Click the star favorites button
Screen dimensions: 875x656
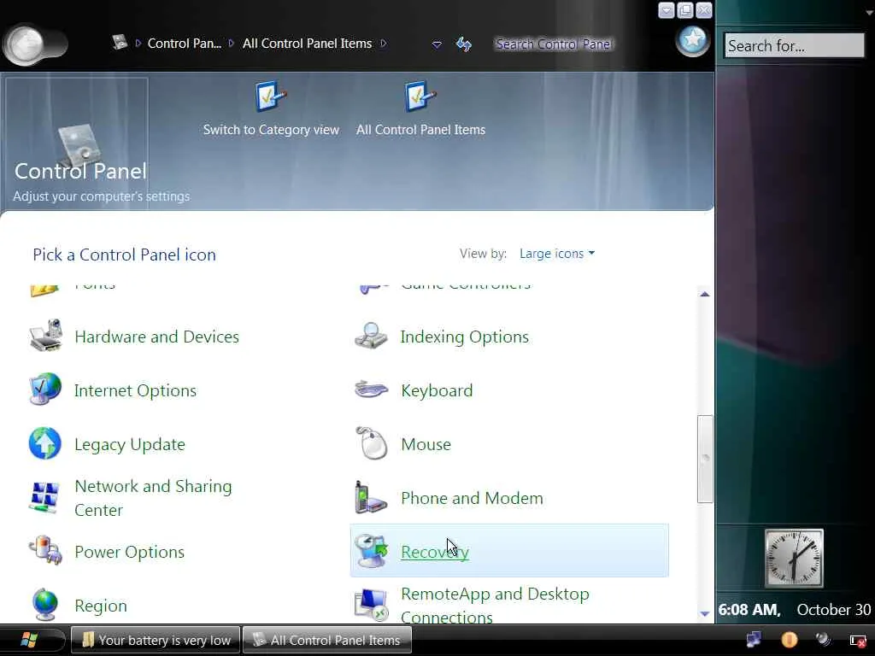point(692,40)
